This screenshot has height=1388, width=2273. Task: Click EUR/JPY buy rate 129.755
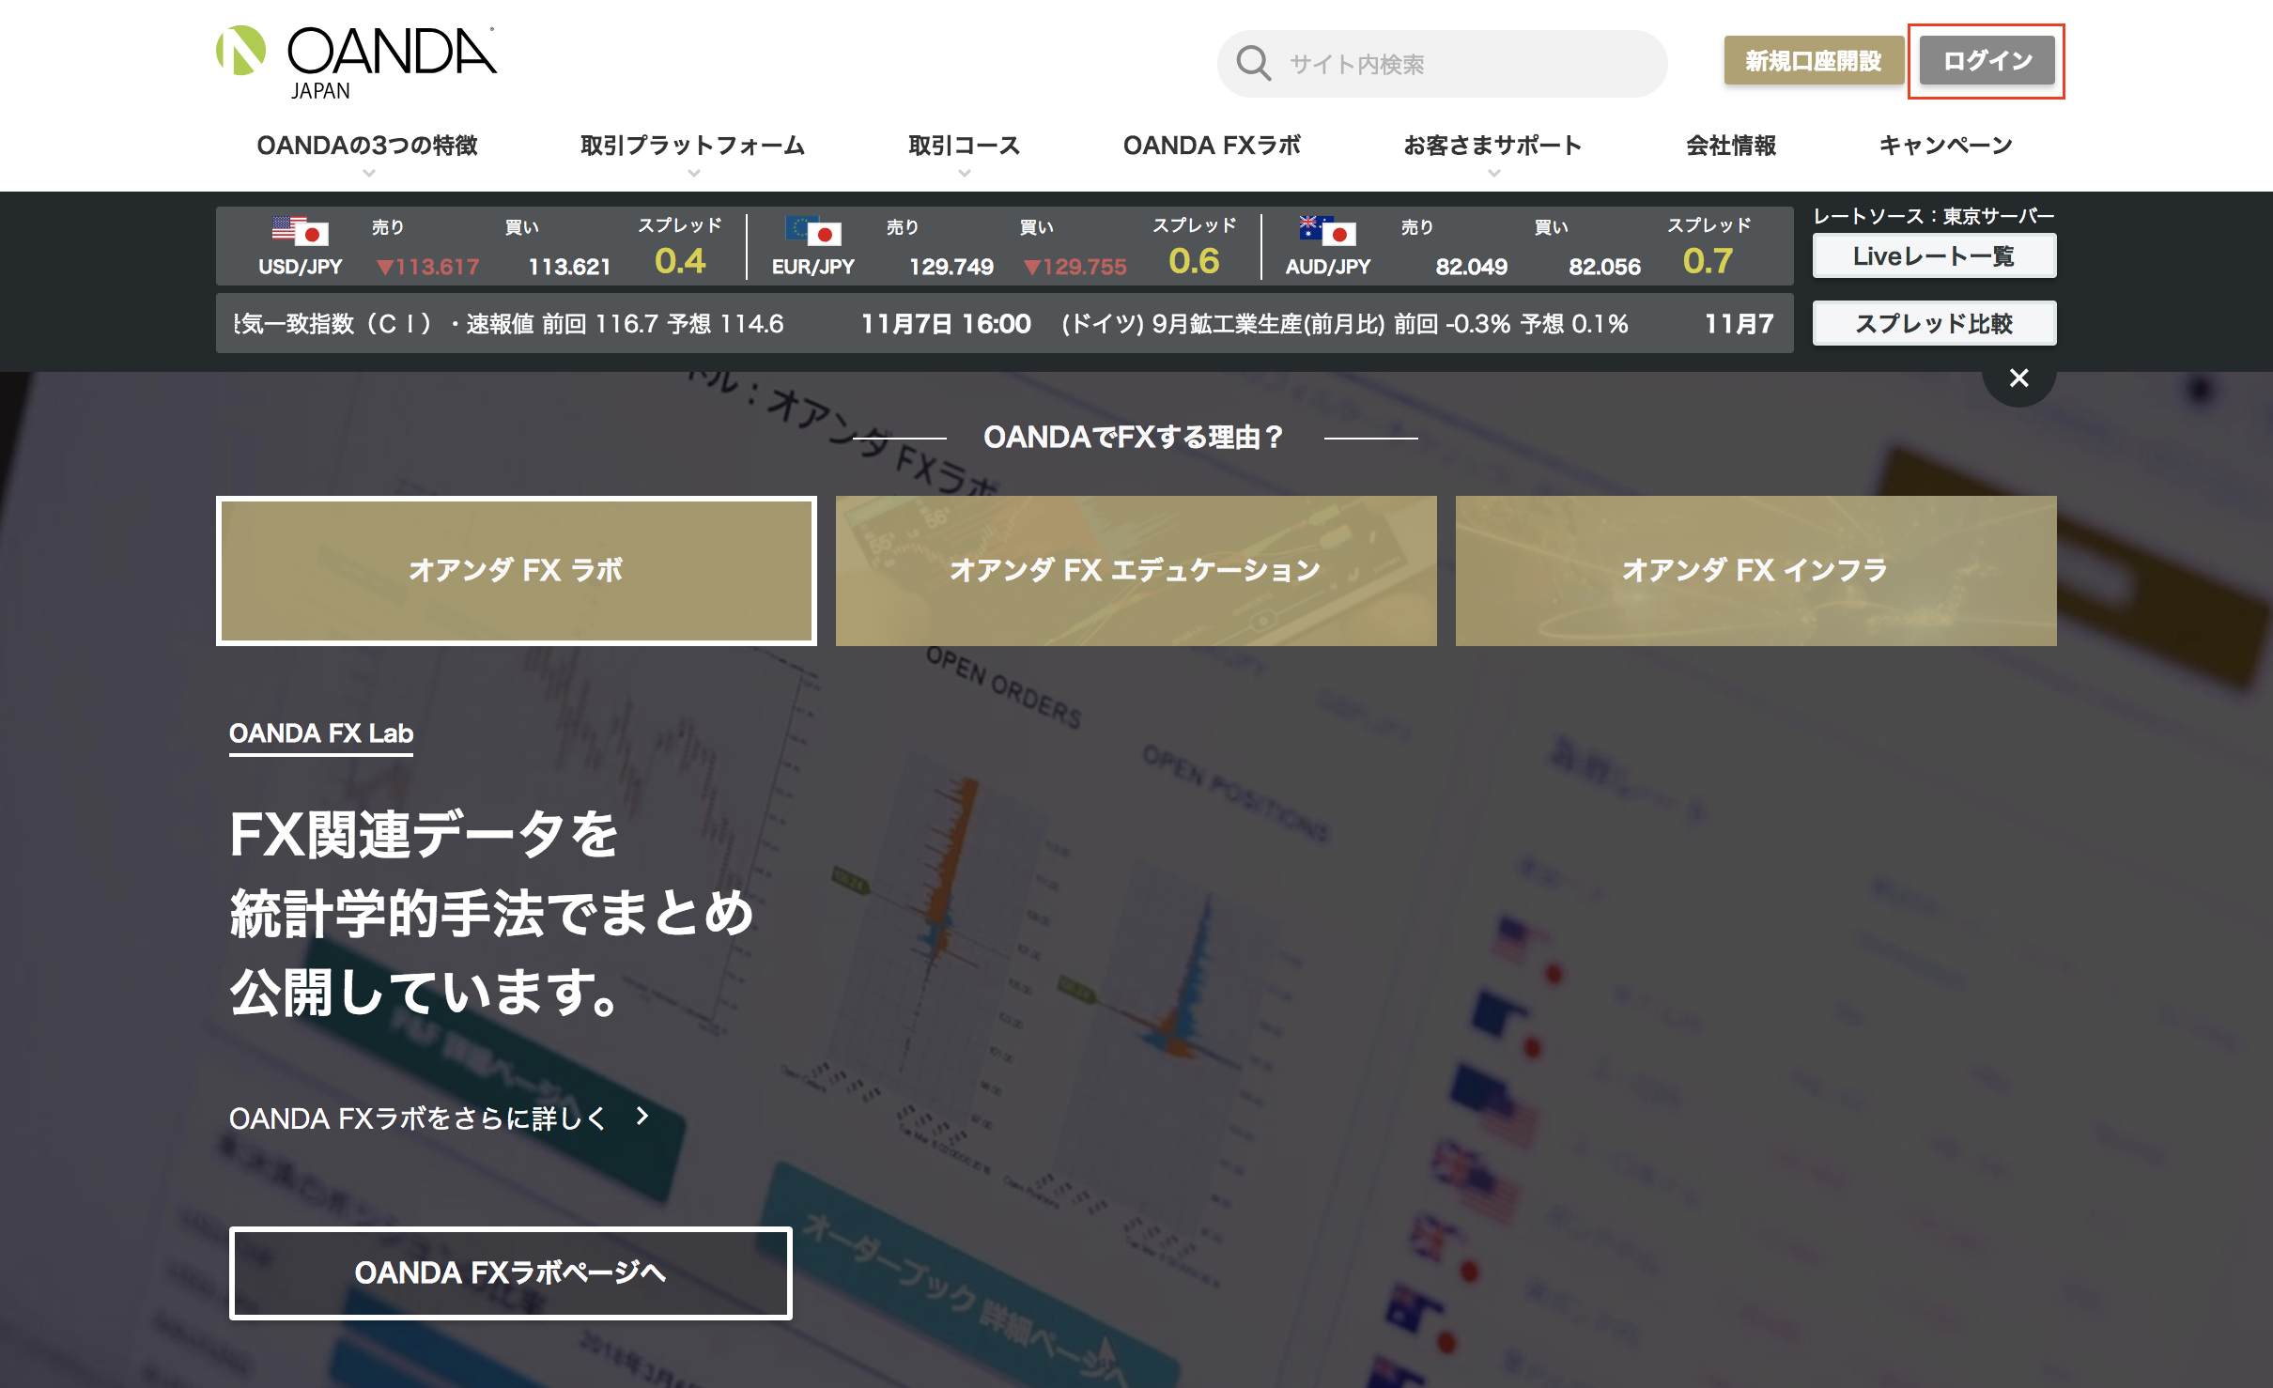pyautogui.click(x=1075, y=267)
